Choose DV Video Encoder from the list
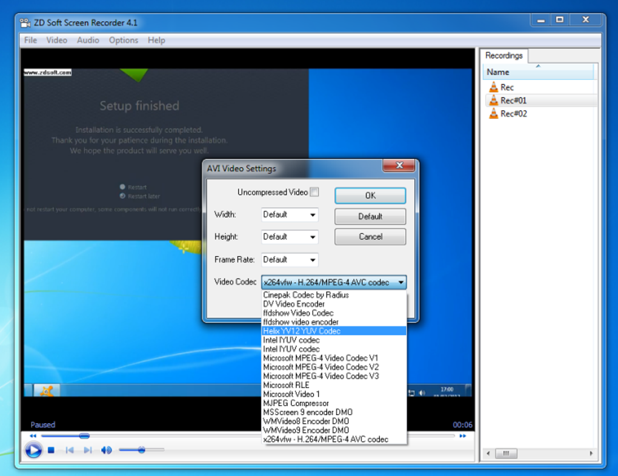This screenshot has height=476, width=618. click(x=334, y=304)
